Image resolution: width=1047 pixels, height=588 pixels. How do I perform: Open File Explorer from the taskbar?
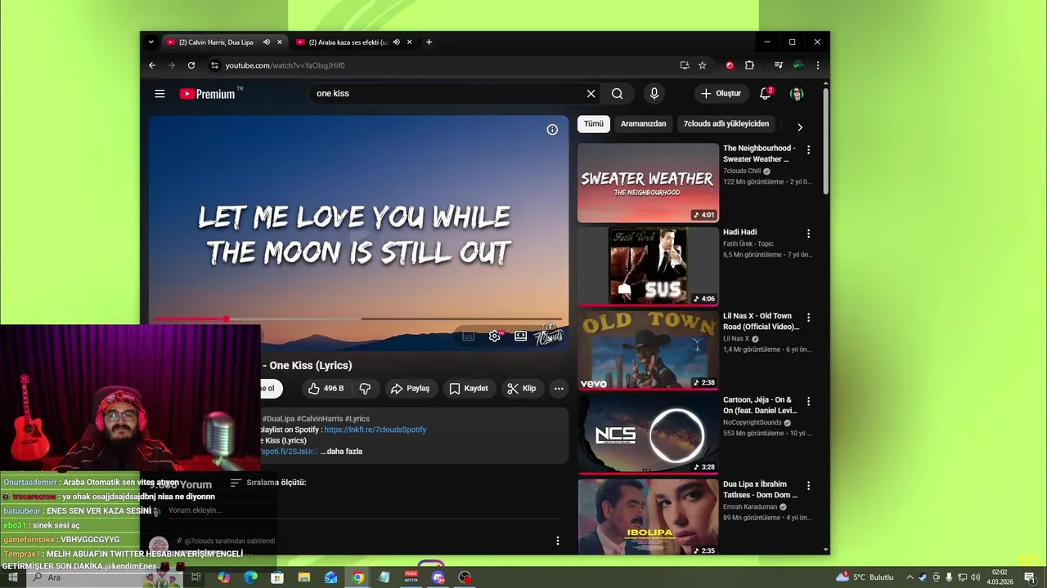click(x=304, y=577)
